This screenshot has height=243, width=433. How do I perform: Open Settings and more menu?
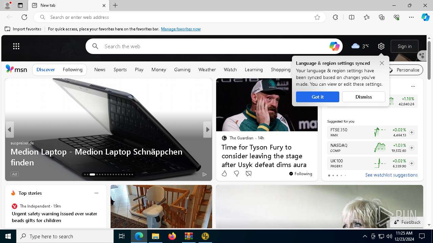(411, 17)
